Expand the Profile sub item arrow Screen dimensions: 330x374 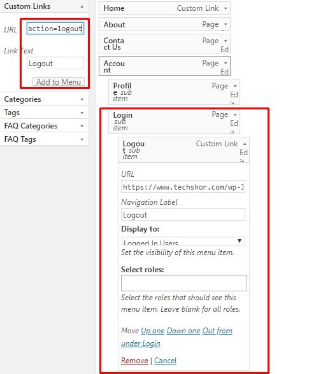click(x=235, y=86)
